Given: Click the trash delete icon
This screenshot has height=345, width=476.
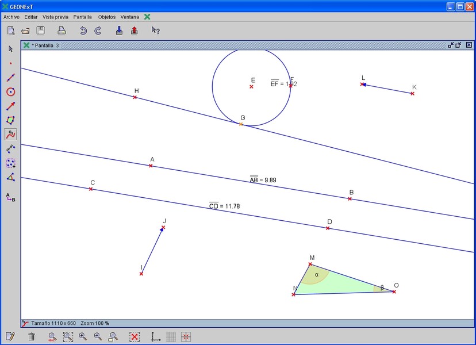Looking at the screenshot, I should tap(32, 337).
